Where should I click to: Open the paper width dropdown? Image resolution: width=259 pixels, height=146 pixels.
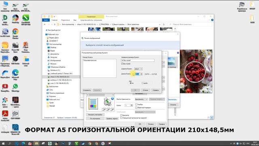(138, 69)
